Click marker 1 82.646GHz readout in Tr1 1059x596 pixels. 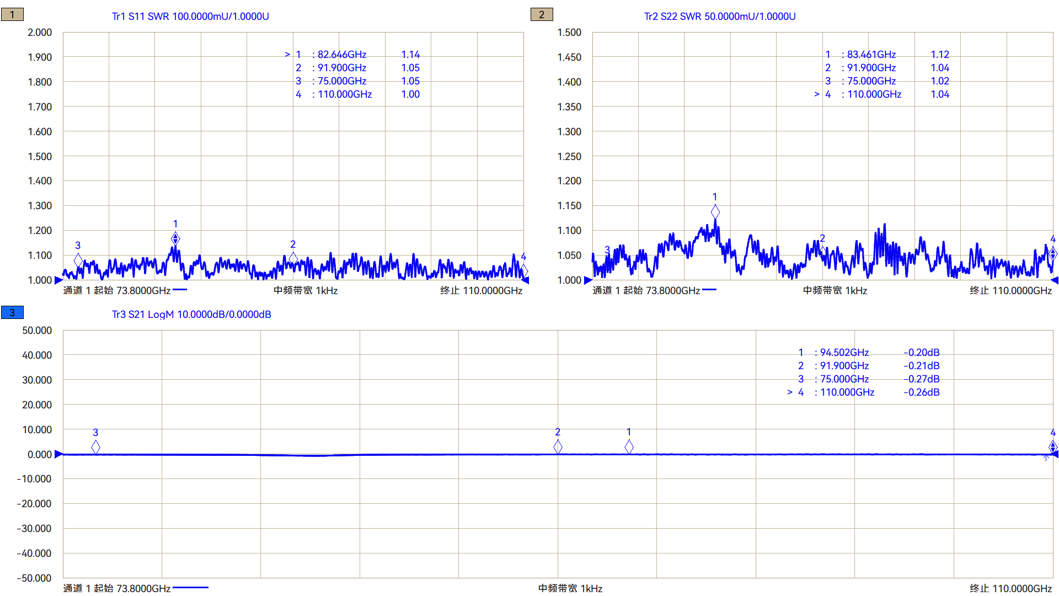tap(341, 55)
